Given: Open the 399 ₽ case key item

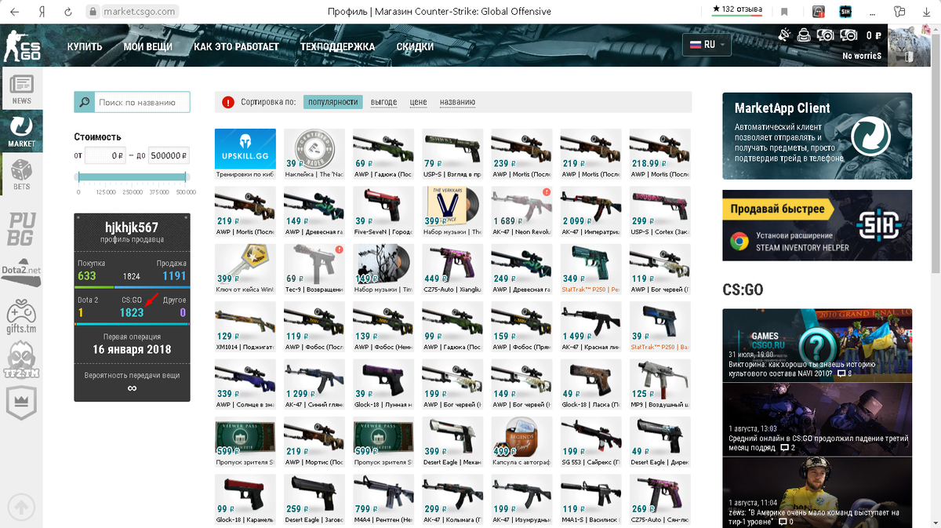Looking at the screenshot, I should coord(245,269).
